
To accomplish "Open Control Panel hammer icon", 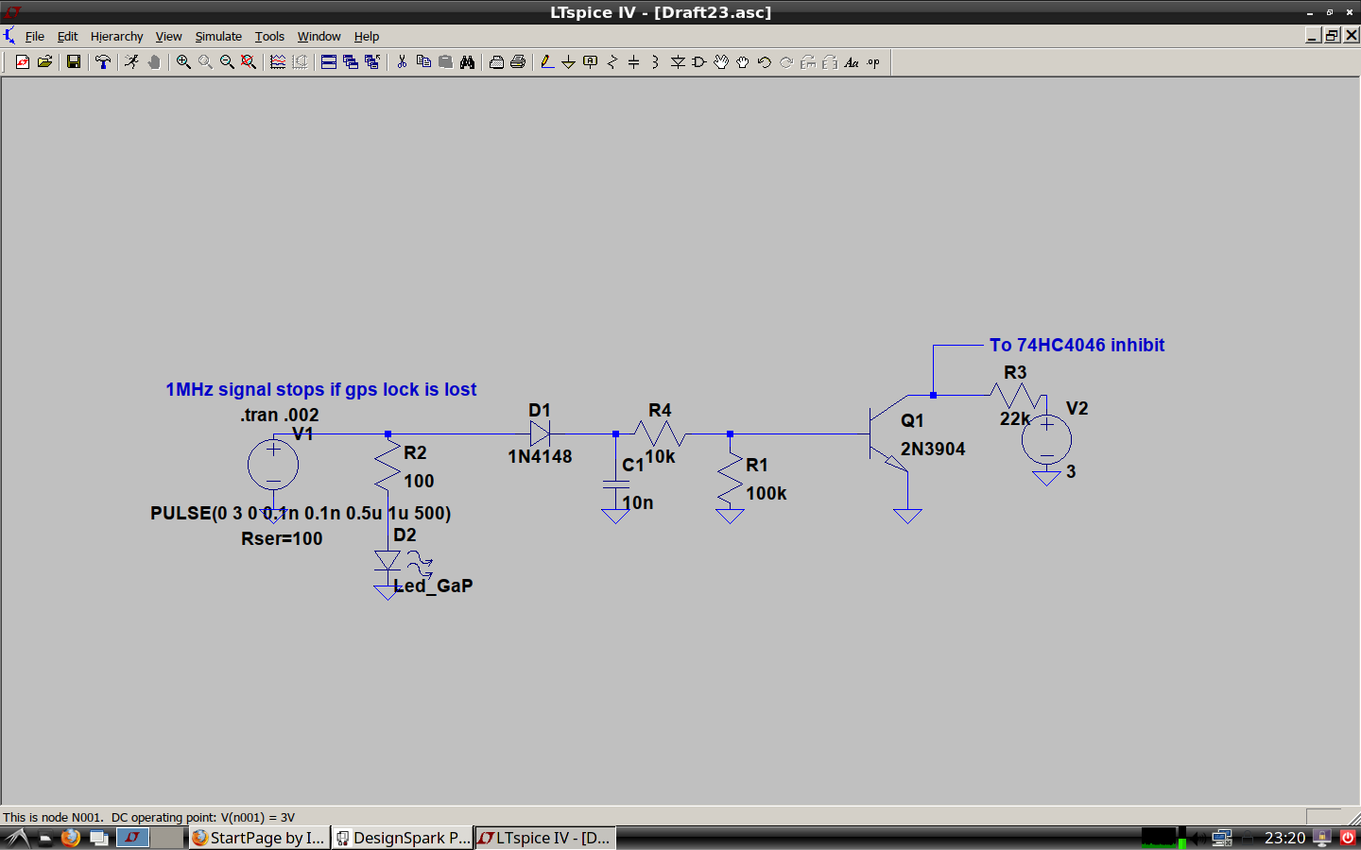I will (103, 62).
